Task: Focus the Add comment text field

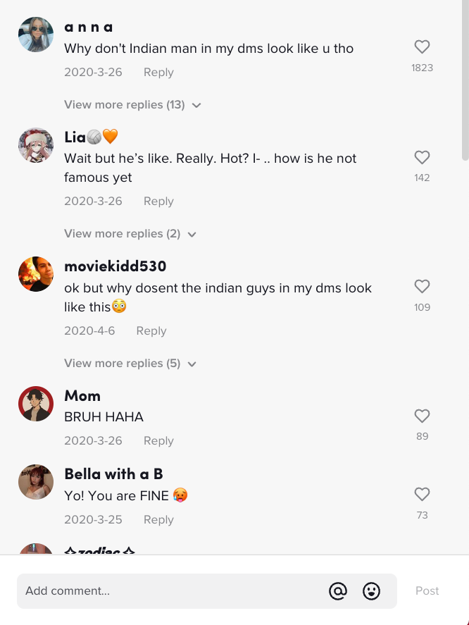Action: point(171,591)
